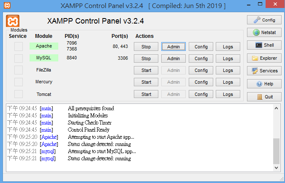Click the 'Attempting to start Apache app...' log line
Viewport: 285px width, 183px height.
click(101, 137)
